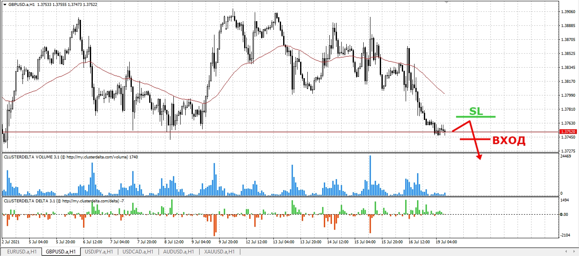The image size is (579, 256).
Task: Click the red 1.37520 current price label
Action: (568, 132)
